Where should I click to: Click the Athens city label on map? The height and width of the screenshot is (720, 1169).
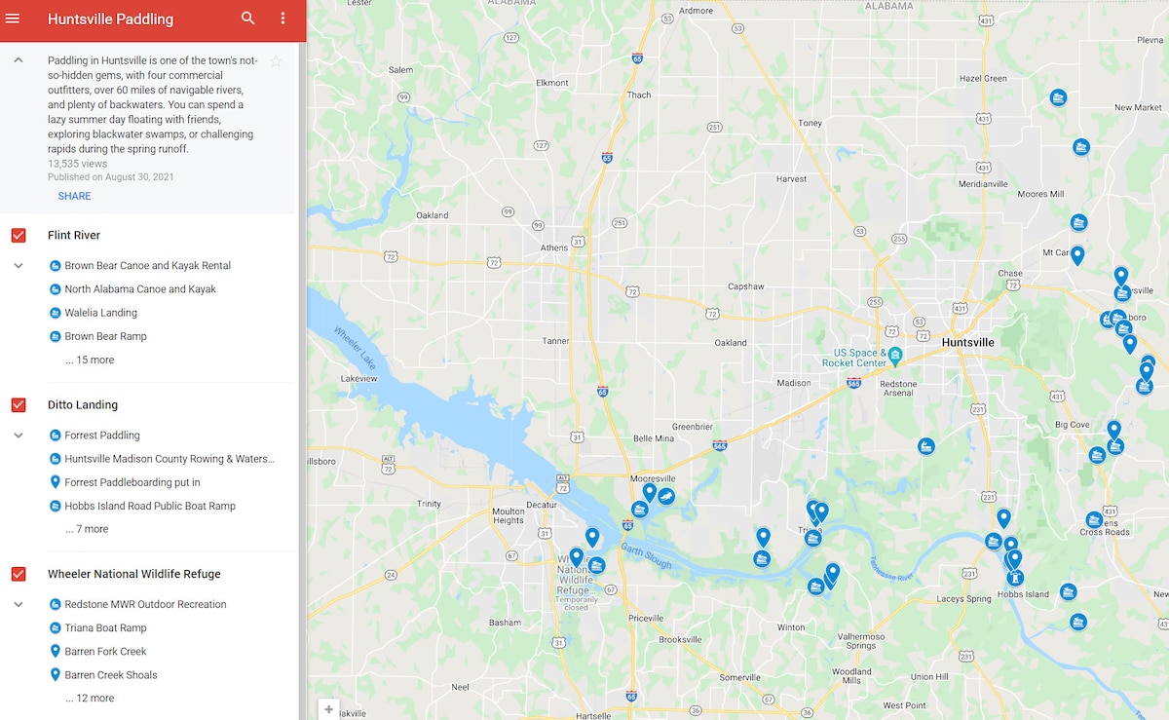coord(554,247)
